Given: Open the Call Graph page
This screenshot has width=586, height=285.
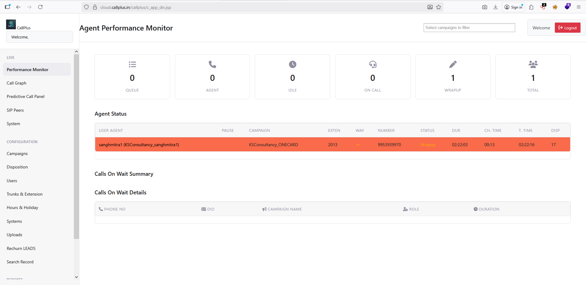Looking at the screenshot, I should click(16, 83).
